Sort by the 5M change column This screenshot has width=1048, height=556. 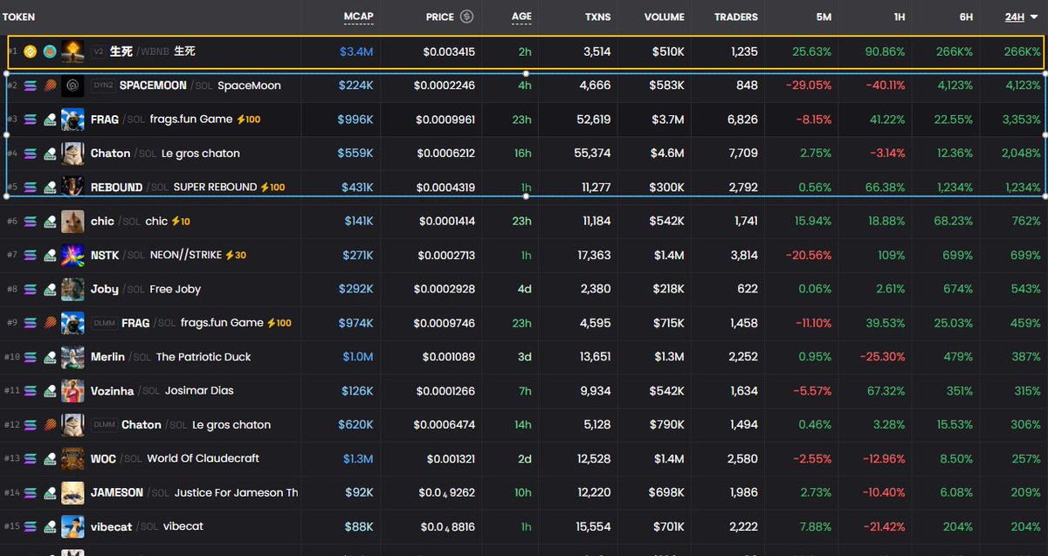pyautogui.click(x=824, y=17)
